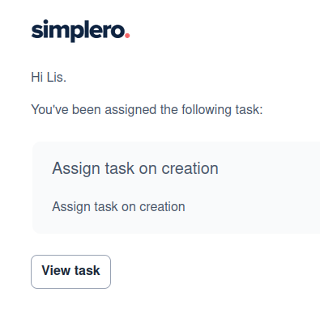Click the large 'Assign task on creation' heading
Viewport: 320px width, 309px height.
click(135, 169)
